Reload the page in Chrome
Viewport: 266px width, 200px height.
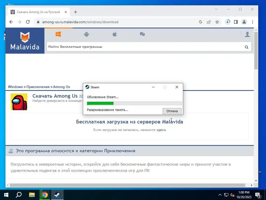28,22
